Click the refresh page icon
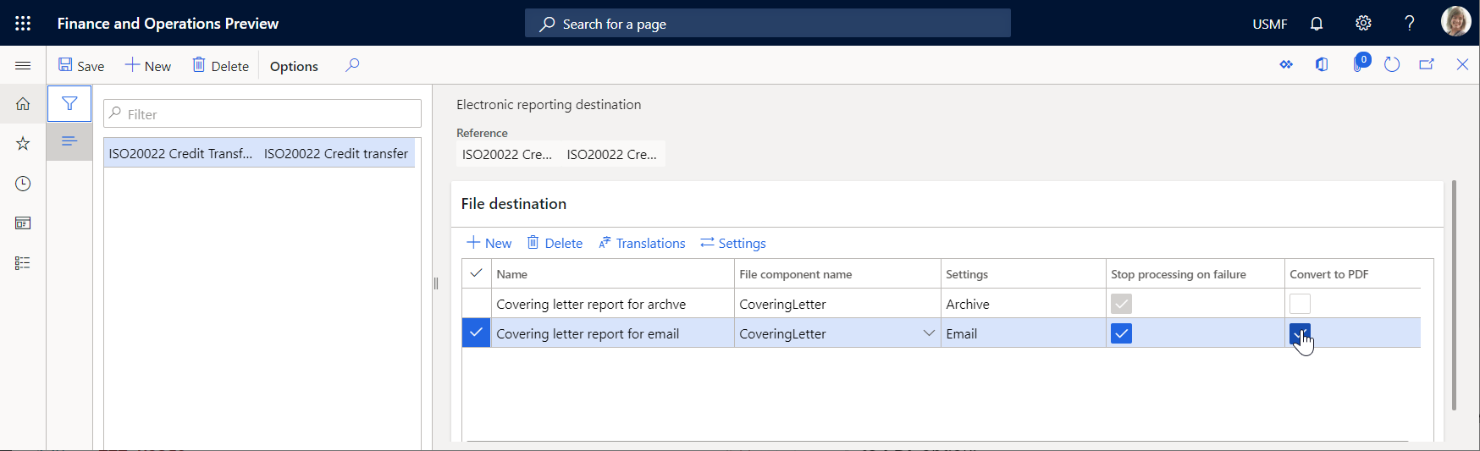The image size is (1480, 451). pyautogui.click(x=1392, y=65)
